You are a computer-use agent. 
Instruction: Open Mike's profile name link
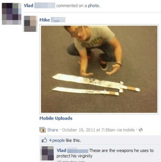45,20
